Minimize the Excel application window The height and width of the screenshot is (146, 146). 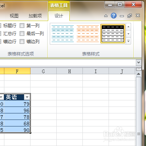click(110, 5)
